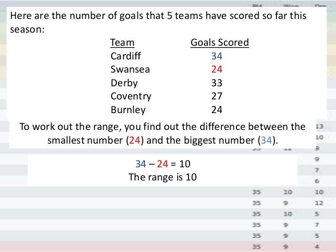The height and width of the screenshot is (252, 336).
Task: Click Cardiff's blue goals value 34
Action: (x=217, y=56)
